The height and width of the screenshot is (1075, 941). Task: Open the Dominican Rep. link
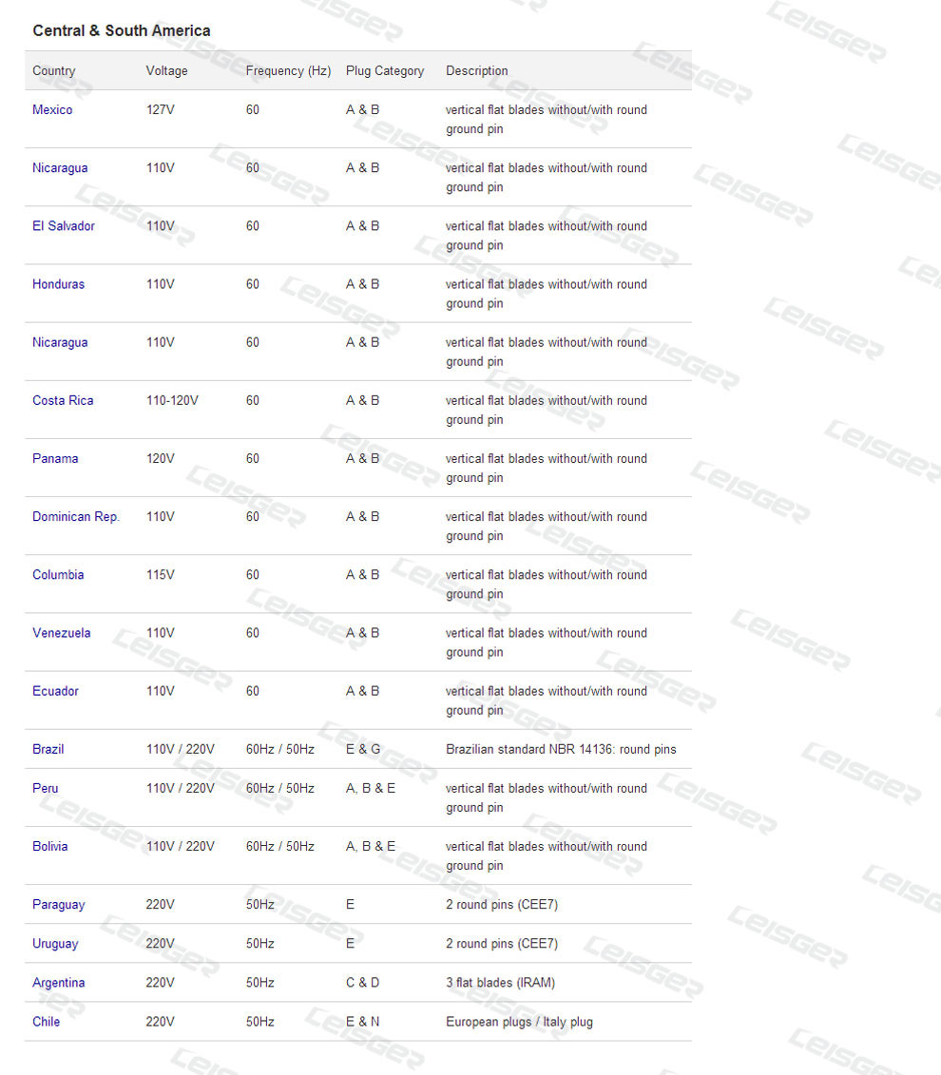click(x=76, y=517)
